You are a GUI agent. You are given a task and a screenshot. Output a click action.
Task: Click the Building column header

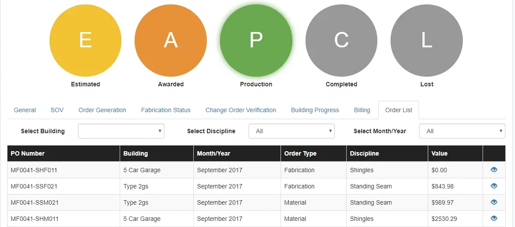tap(156, 153)
